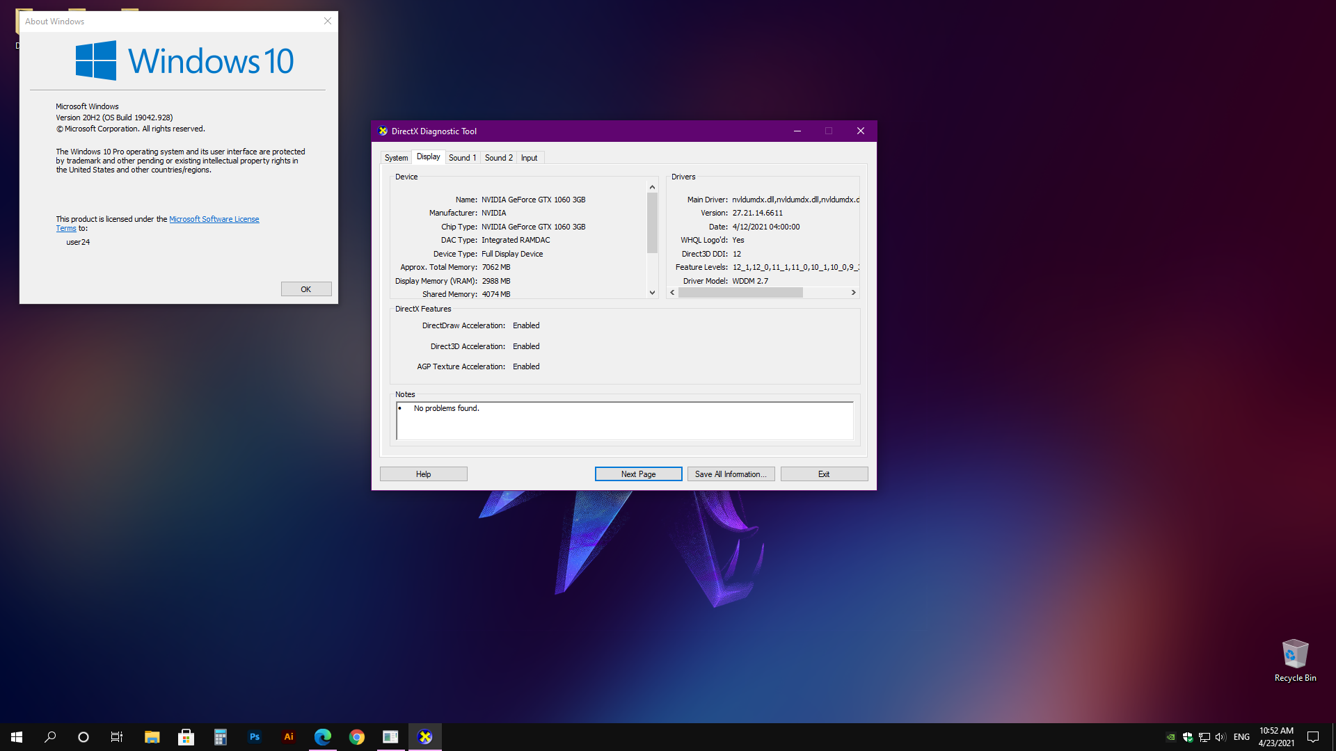Click Show Desktop strip at taskbar end
The image size is (1336, 751).
[1333, 737]
